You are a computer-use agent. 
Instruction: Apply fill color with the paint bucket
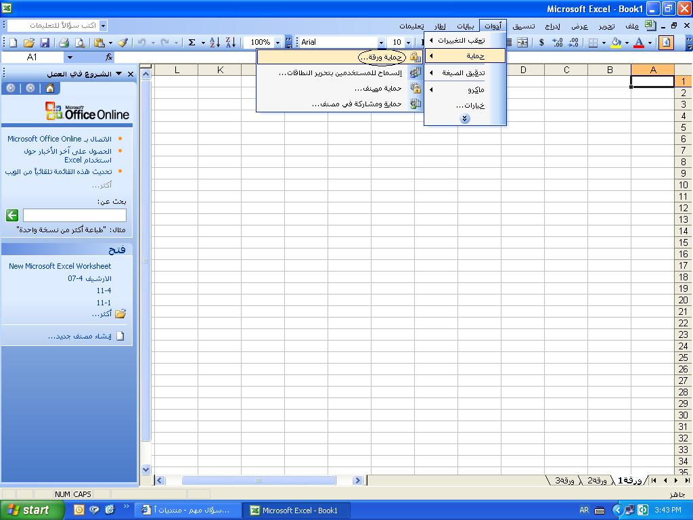click(616, 43)
